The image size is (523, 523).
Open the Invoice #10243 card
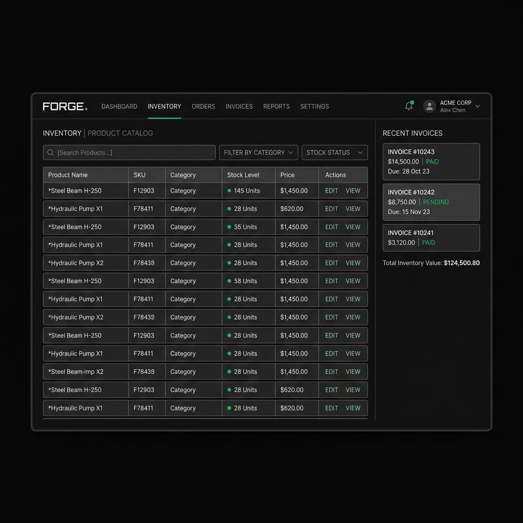(x=431, y=161)
